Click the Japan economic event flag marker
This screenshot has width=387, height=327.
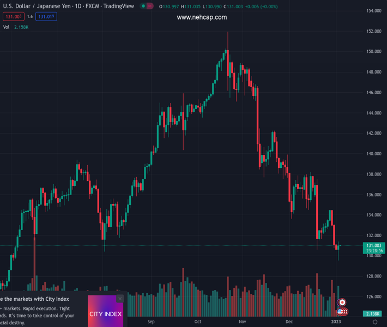(x=342, y=302)
